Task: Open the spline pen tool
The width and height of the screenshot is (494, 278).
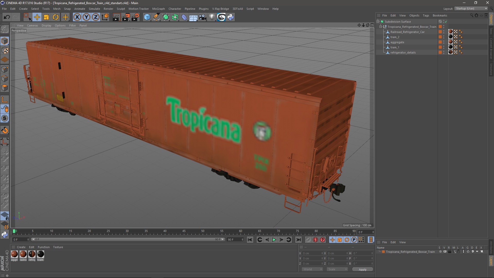Action: coord(156,17)
